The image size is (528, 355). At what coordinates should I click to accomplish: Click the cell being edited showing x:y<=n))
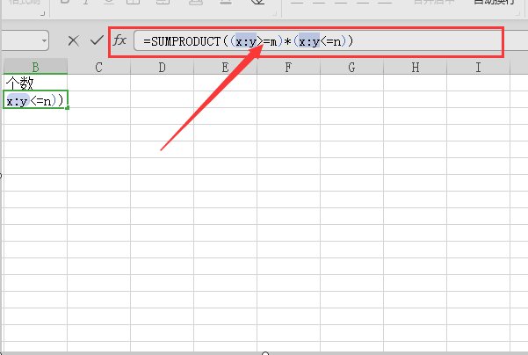(35, 101)
